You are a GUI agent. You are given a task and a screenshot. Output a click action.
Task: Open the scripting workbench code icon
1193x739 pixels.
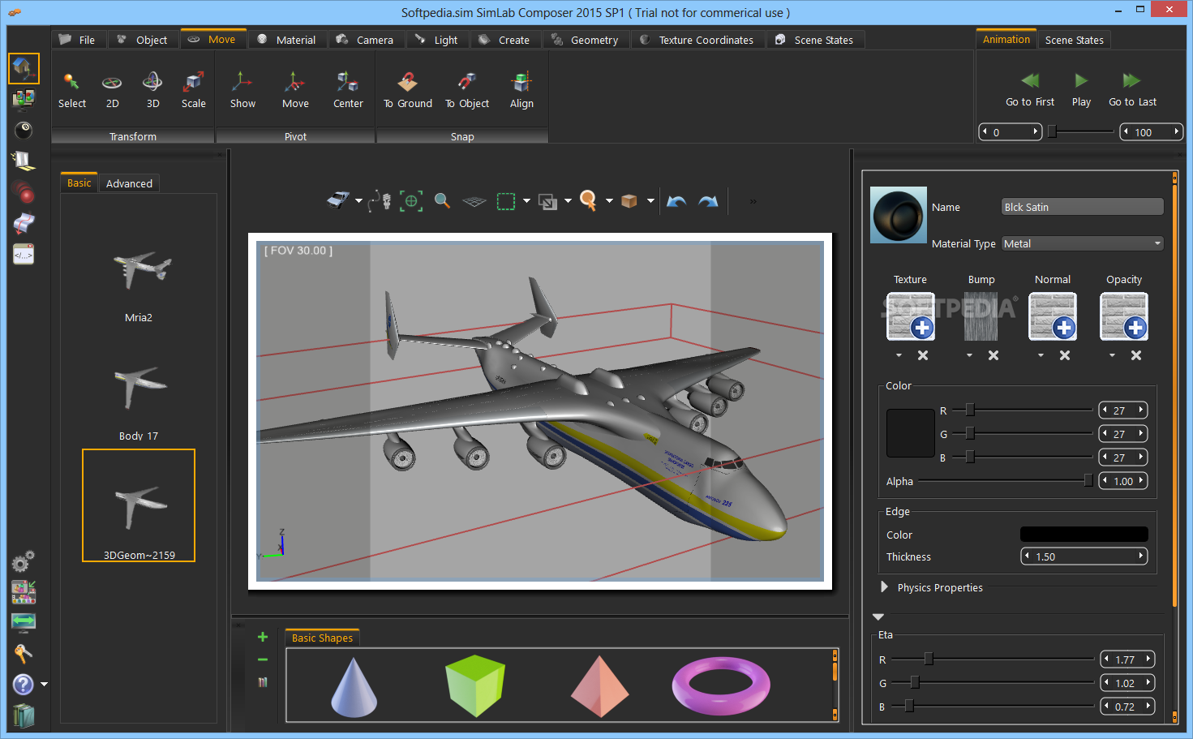tap(24, 255)
